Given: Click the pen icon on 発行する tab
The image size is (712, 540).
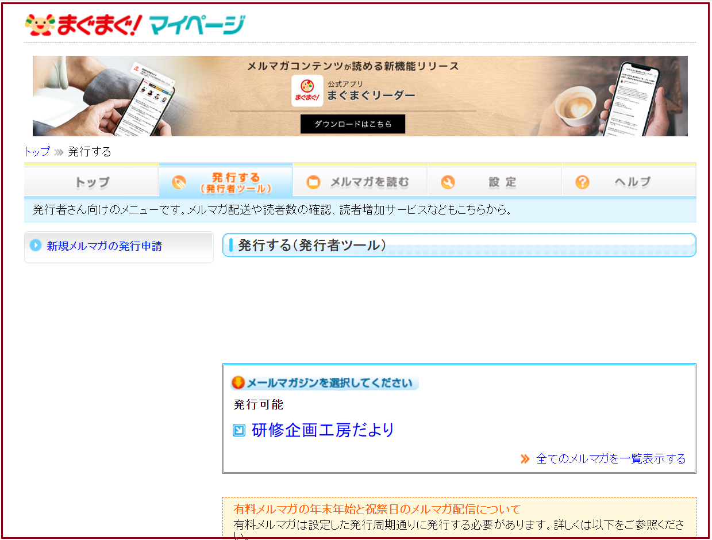Looking at the screenshot, I should 179,183.
